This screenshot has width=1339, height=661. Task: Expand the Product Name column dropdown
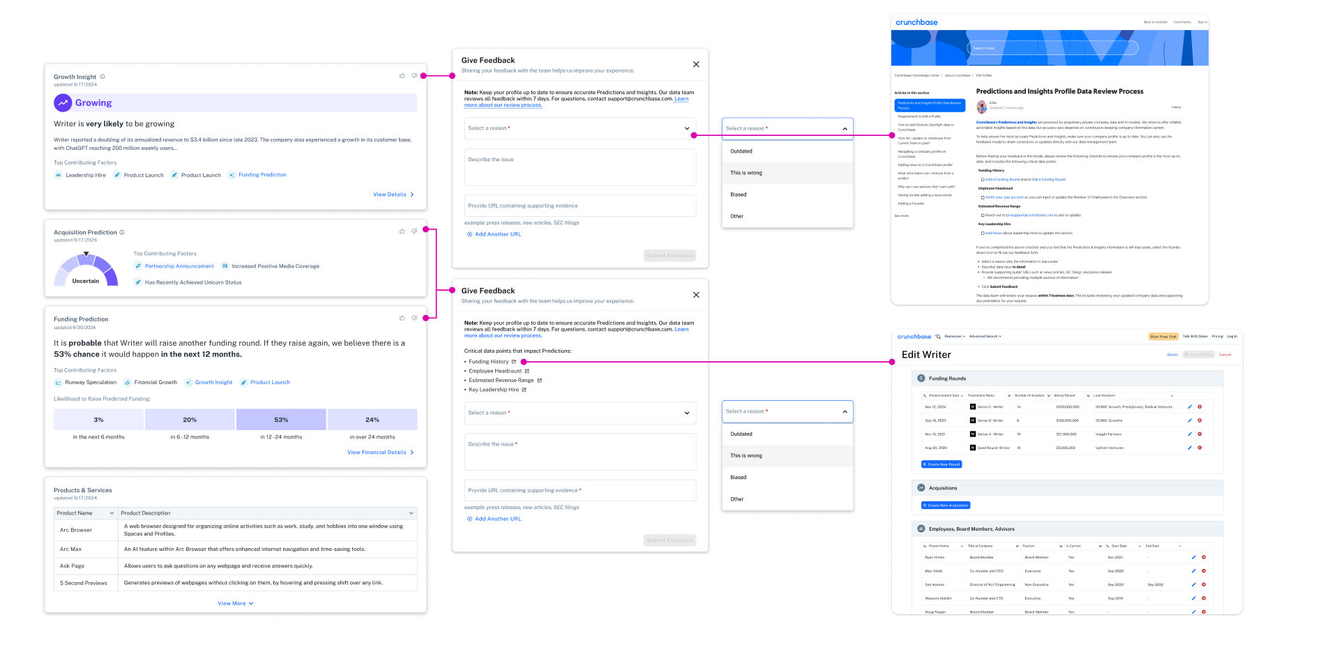tap(112, 513)
